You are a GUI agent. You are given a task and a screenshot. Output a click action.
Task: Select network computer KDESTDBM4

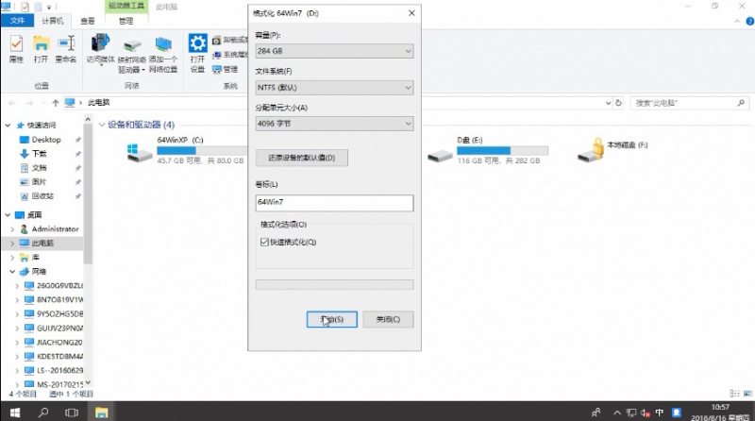click(59, 357)
